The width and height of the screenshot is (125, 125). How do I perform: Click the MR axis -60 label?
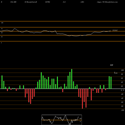pyautogui.click(x=122, y=102)
